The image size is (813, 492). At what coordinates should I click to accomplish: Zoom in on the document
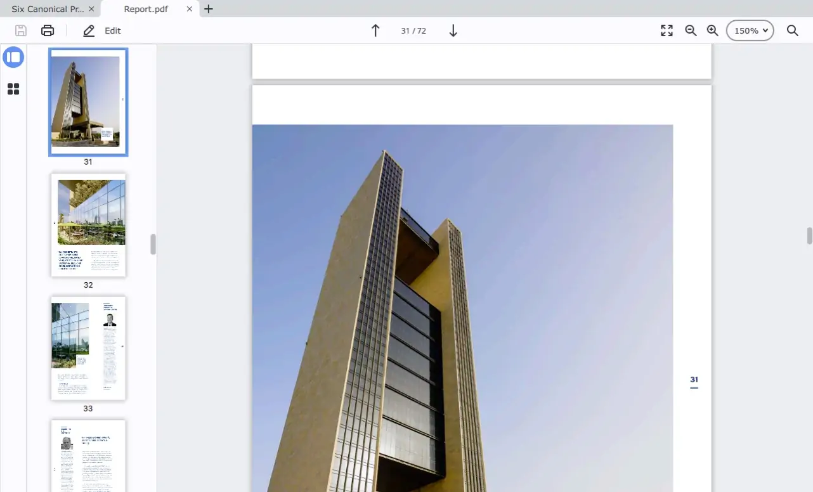(x=712, y=30)
